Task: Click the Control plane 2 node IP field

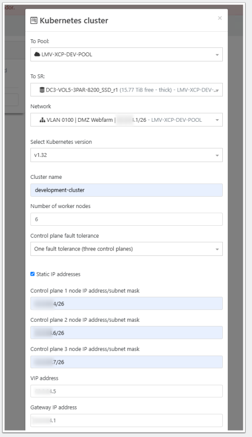Action: (126, 333)
